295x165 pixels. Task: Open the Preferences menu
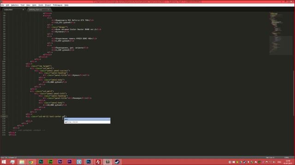point(58,5)
